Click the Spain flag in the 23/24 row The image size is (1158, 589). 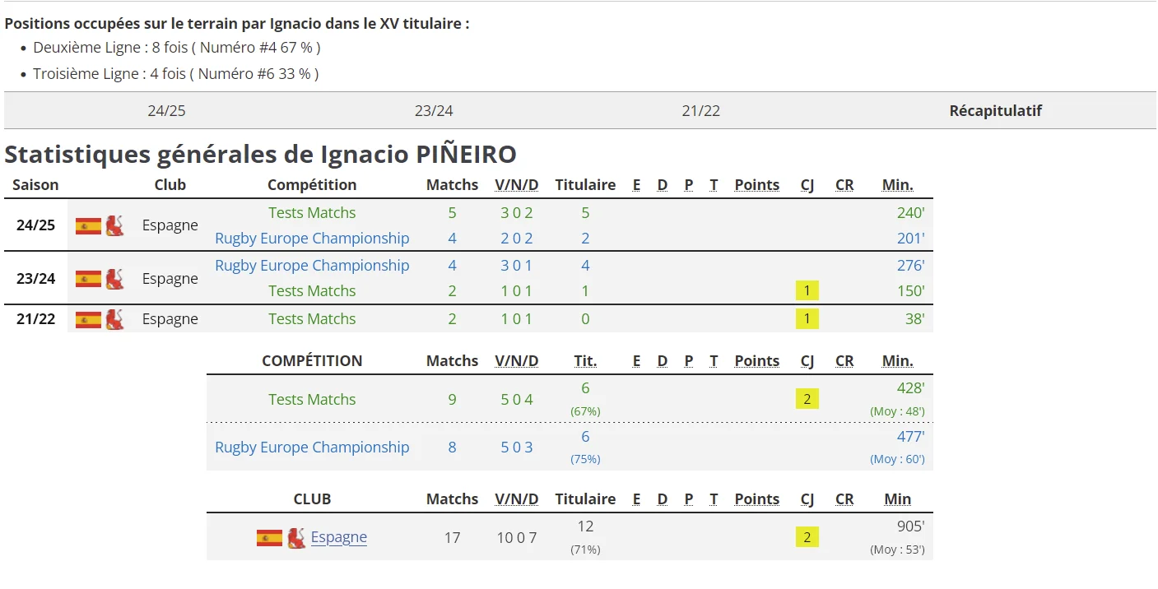coord(88,279)
